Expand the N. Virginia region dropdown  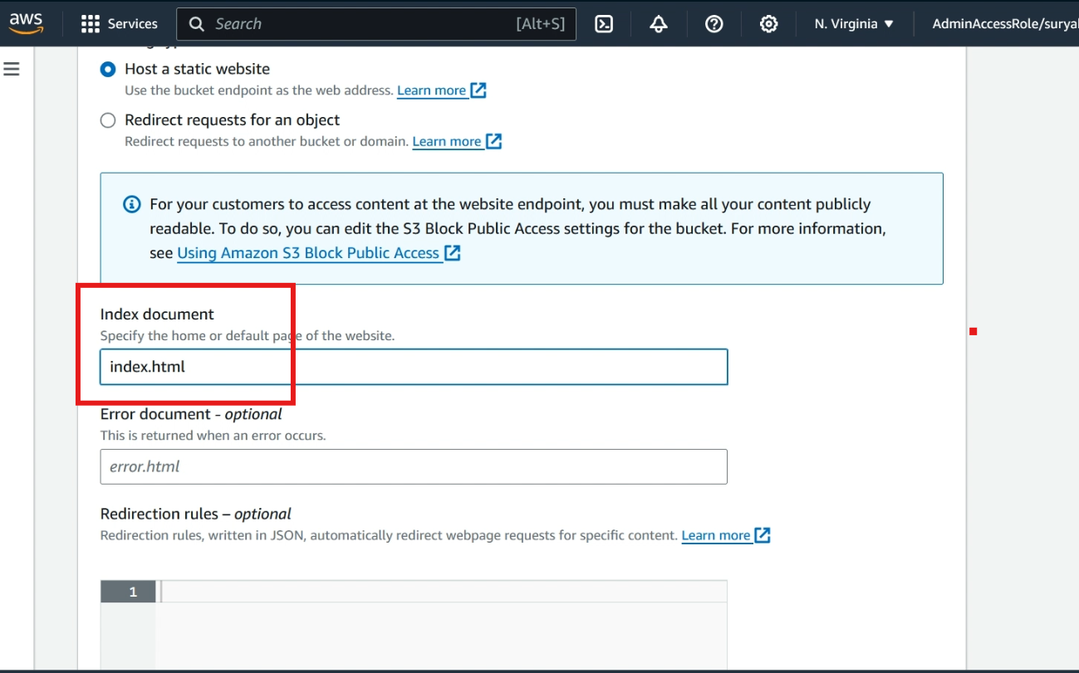tap(854, 24)
